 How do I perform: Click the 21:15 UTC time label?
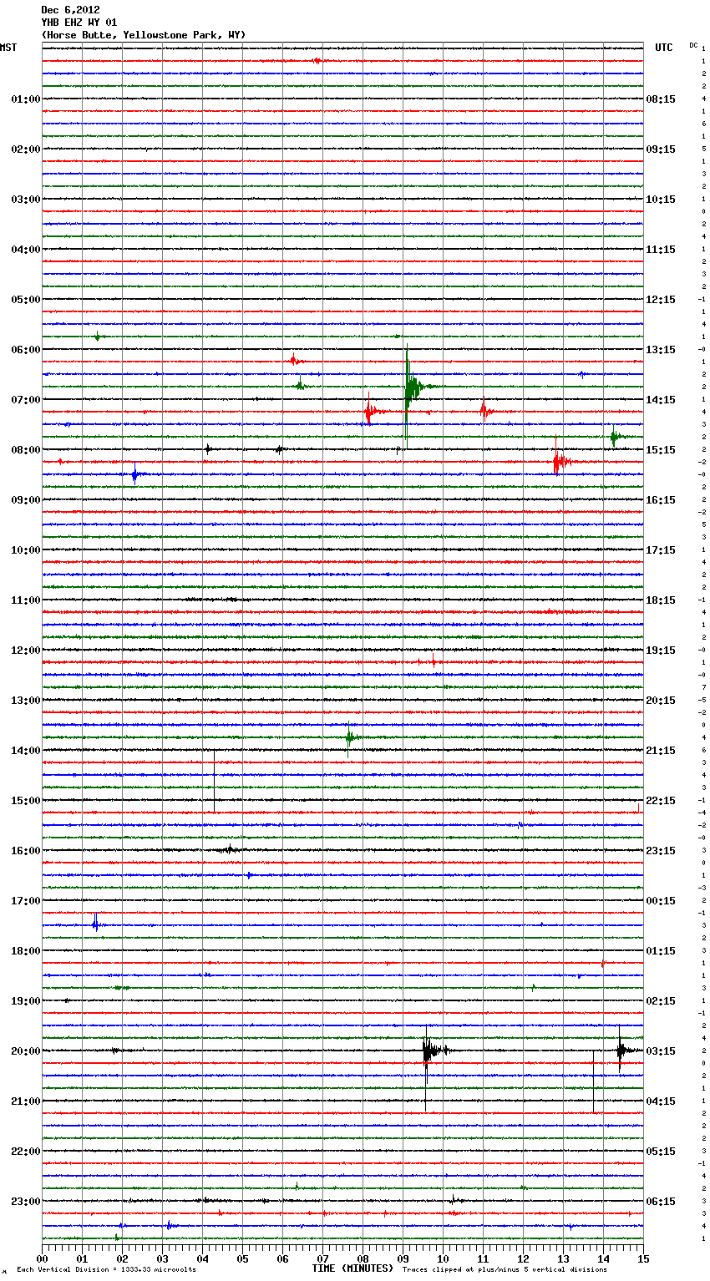661,751
